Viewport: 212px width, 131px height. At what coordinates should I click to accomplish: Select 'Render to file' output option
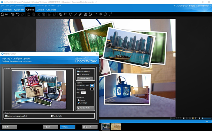tap(56, 116)
